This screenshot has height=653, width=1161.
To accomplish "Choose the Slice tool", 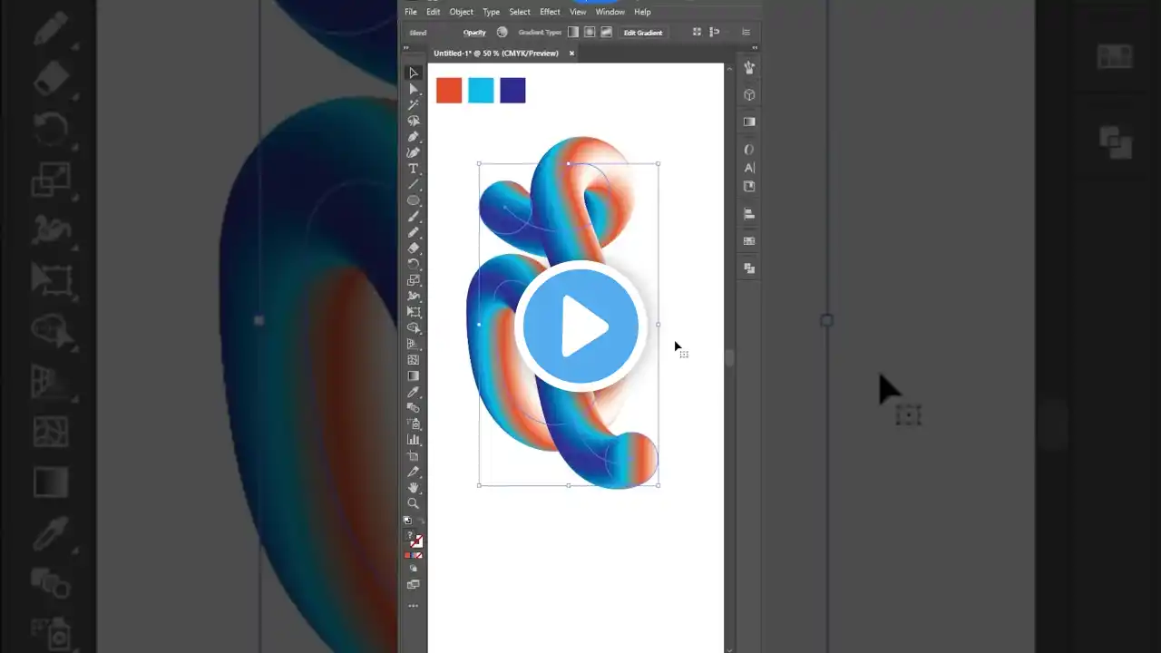I will [x=414, y=472].
